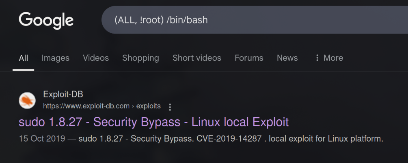Viewport: 408px width, 163px height.
Task: Click the 15 Oct 2019 result date
Action: [42, 139]
